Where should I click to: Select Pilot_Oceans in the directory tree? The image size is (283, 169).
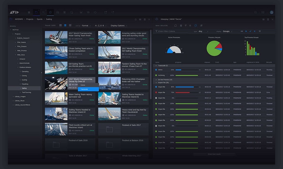(22, 46)
